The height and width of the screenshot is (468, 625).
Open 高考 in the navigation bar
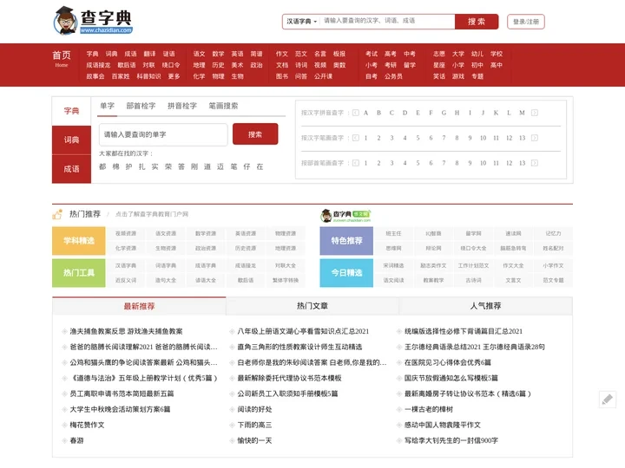[391, 54]
